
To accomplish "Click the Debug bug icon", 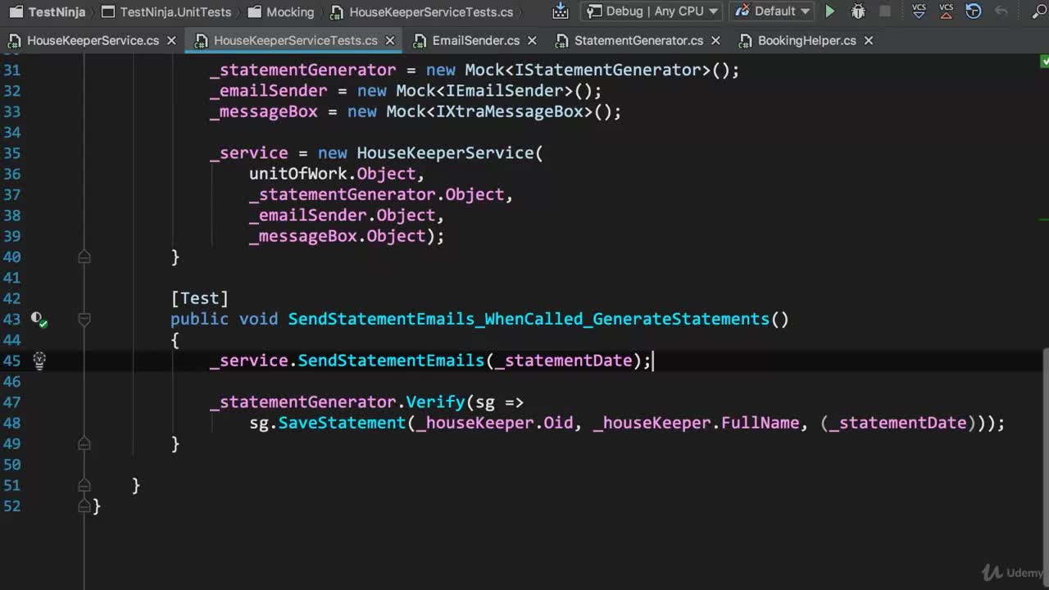I will (858, 11).
